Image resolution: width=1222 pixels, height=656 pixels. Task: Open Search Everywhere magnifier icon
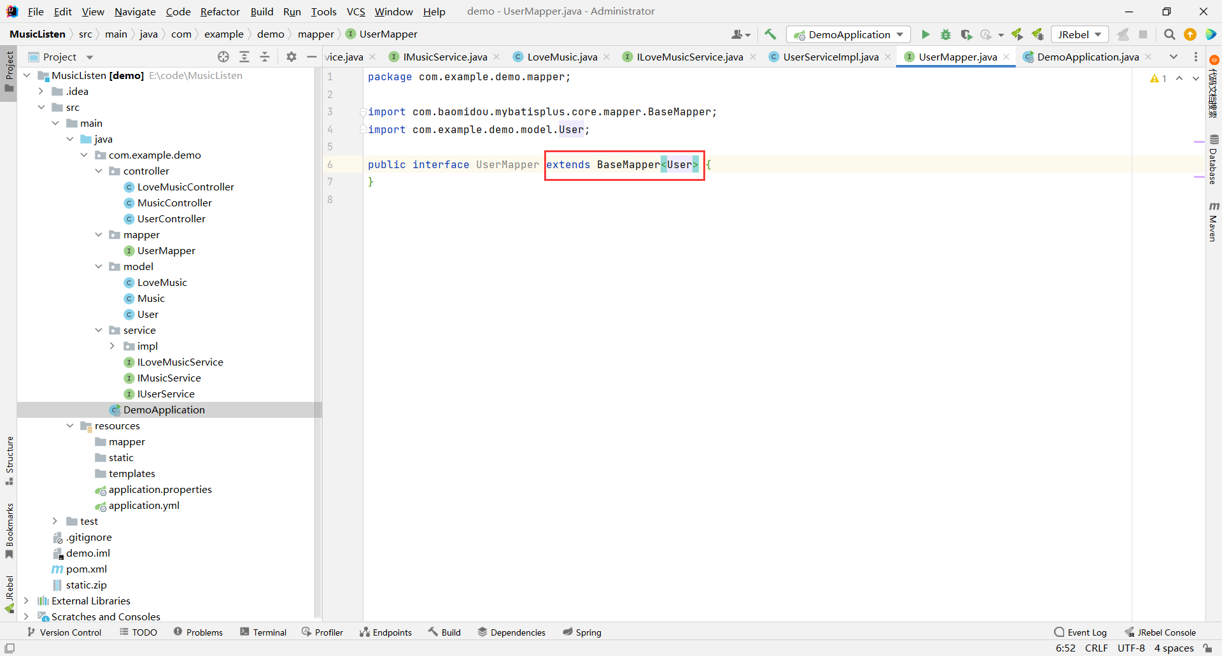point(1169,34)
